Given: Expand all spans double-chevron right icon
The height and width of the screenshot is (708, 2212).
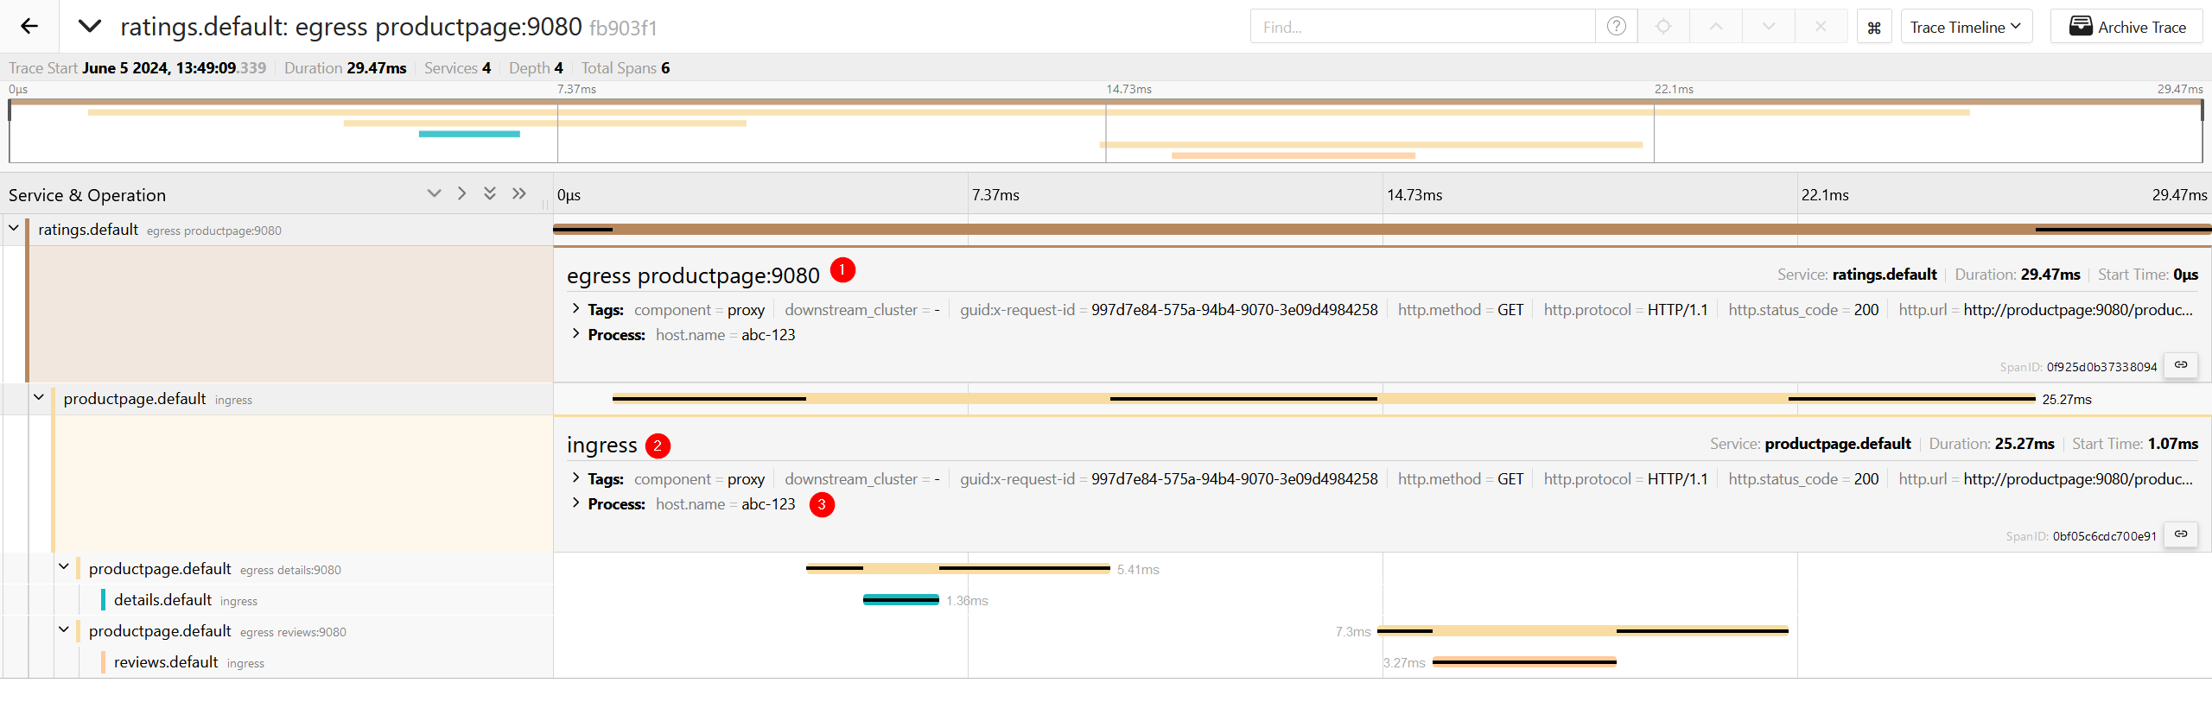Looking at the screenshot, I should point(519,193).
